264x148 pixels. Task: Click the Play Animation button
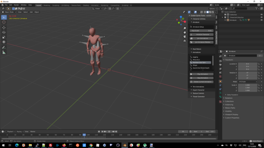tap(201, 74)
